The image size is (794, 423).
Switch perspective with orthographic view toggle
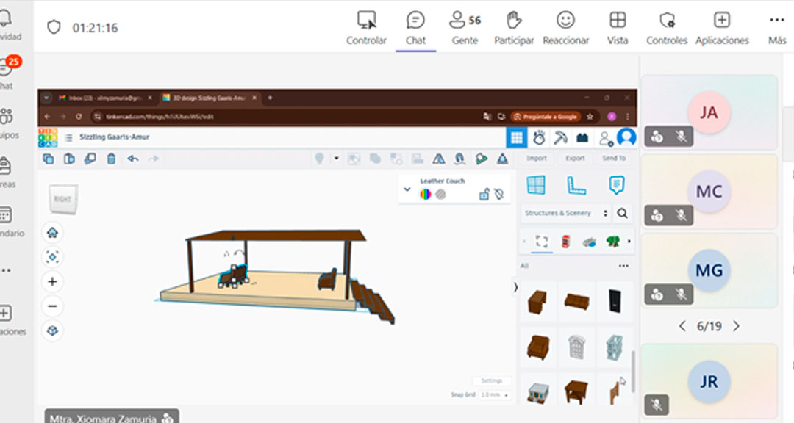point(52,330)
